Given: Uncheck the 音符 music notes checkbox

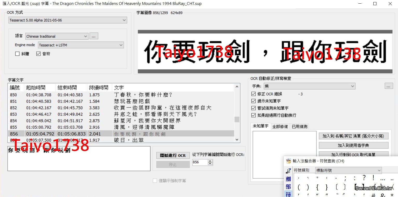Looking at the screenshot, I should (x=38, y=54).
